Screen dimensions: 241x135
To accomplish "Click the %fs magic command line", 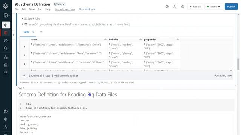I will click(x=28, y=104).
